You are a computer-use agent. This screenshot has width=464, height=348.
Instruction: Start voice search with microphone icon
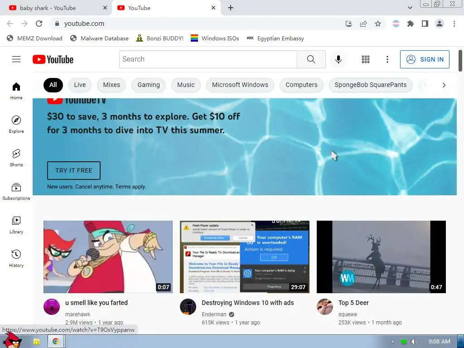coord(338,59)
